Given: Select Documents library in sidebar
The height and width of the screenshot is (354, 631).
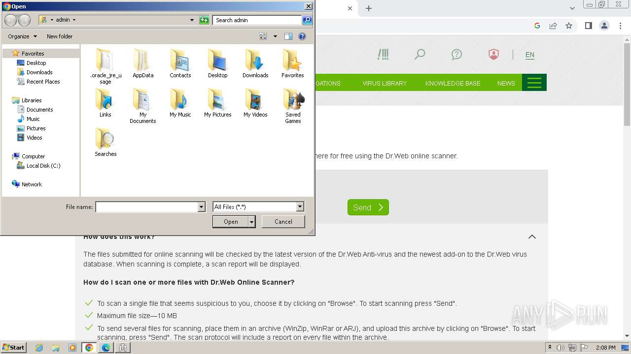Looking at the screenshot, I should click(x=39, y=110).
